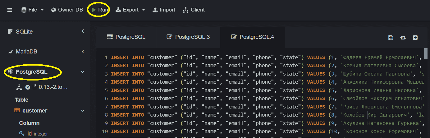
Task: Click the PostgreSQL.4 tab edit icon
Action: [234, 37]
